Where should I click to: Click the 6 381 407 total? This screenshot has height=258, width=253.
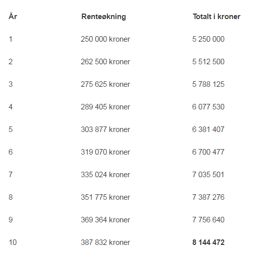(208, 130)
